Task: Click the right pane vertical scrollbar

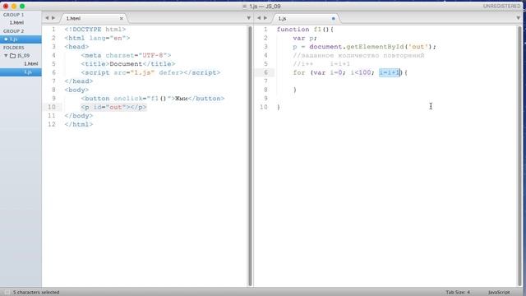Action: 520,156
